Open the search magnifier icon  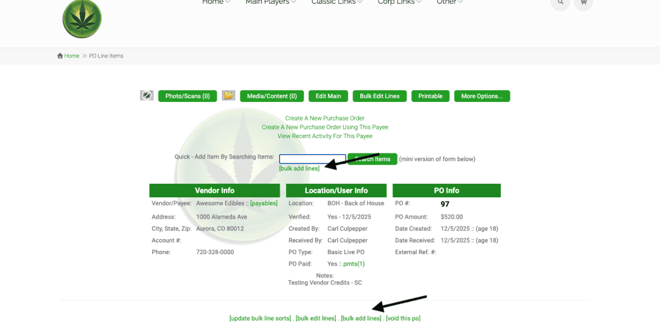pyautogui.click(x=560, y=3)
